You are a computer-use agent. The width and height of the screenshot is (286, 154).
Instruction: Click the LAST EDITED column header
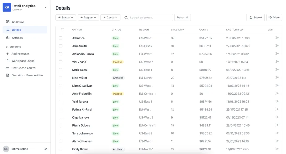click(x=234, y=30)
